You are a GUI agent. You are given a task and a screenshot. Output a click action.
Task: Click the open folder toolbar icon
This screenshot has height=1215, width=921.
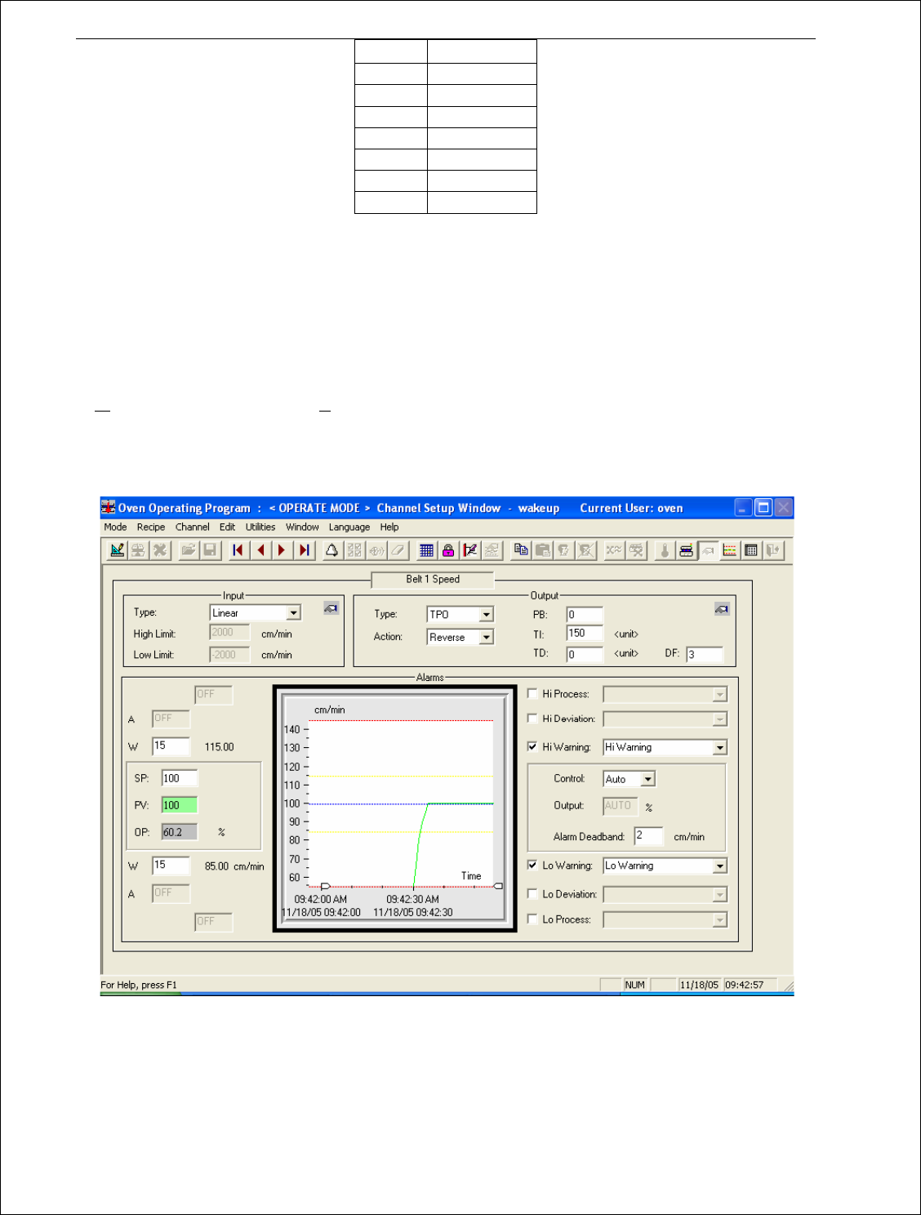[x=188, y=550]
